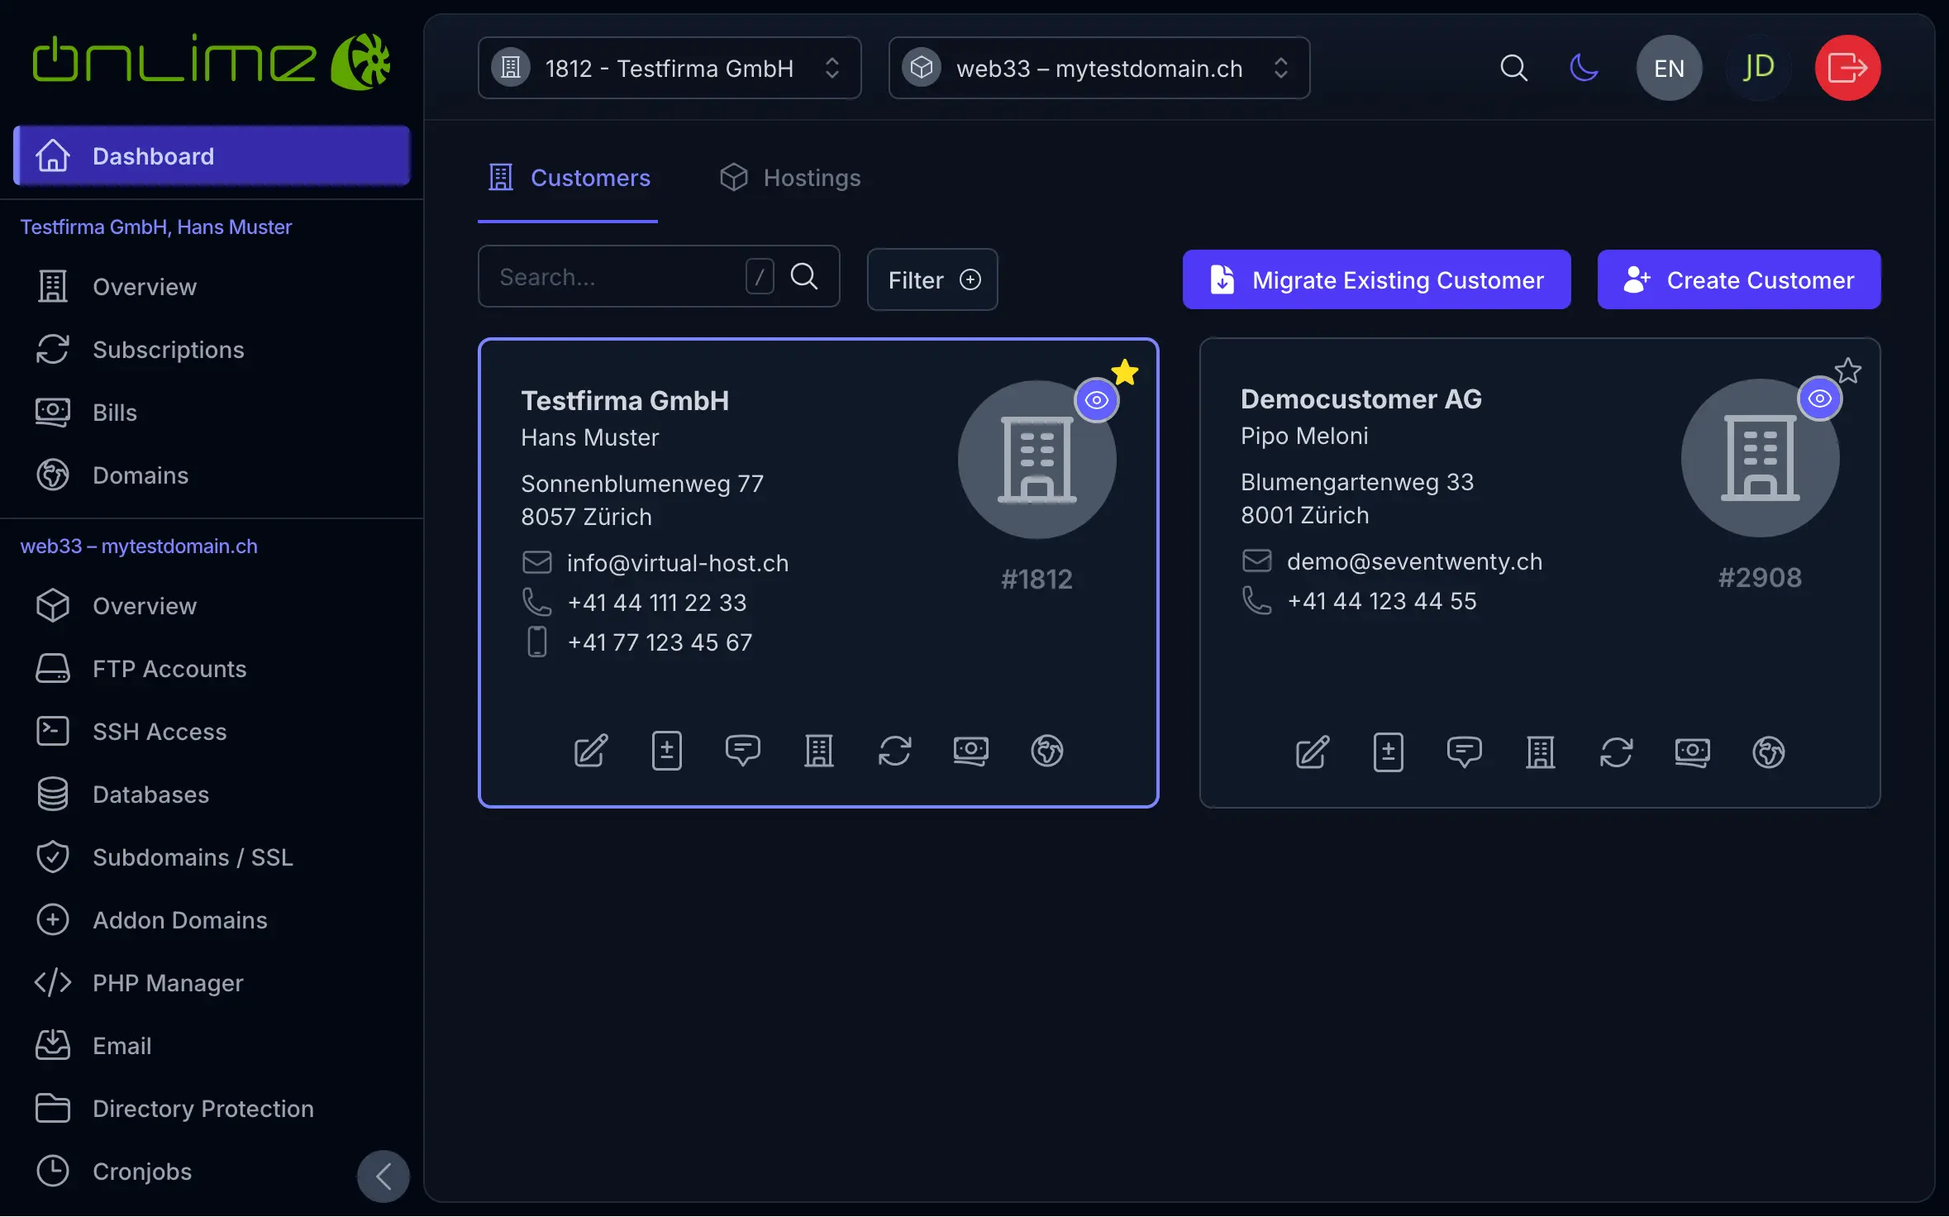
Task: Click the globe domains icon on Democustomer card
Action: tap(1768, 752)
